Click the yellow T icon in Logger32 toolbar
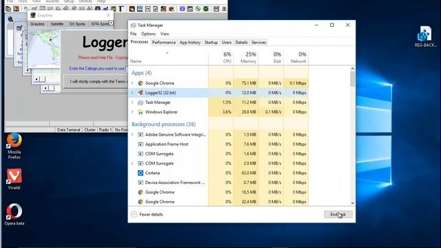Screen dimensions: 441x248 pyautogui.click(x=121, y=9)
